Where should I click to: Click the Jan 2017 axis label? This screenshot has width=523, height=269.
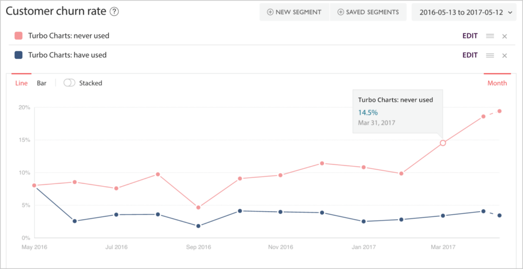pos(363,248)
